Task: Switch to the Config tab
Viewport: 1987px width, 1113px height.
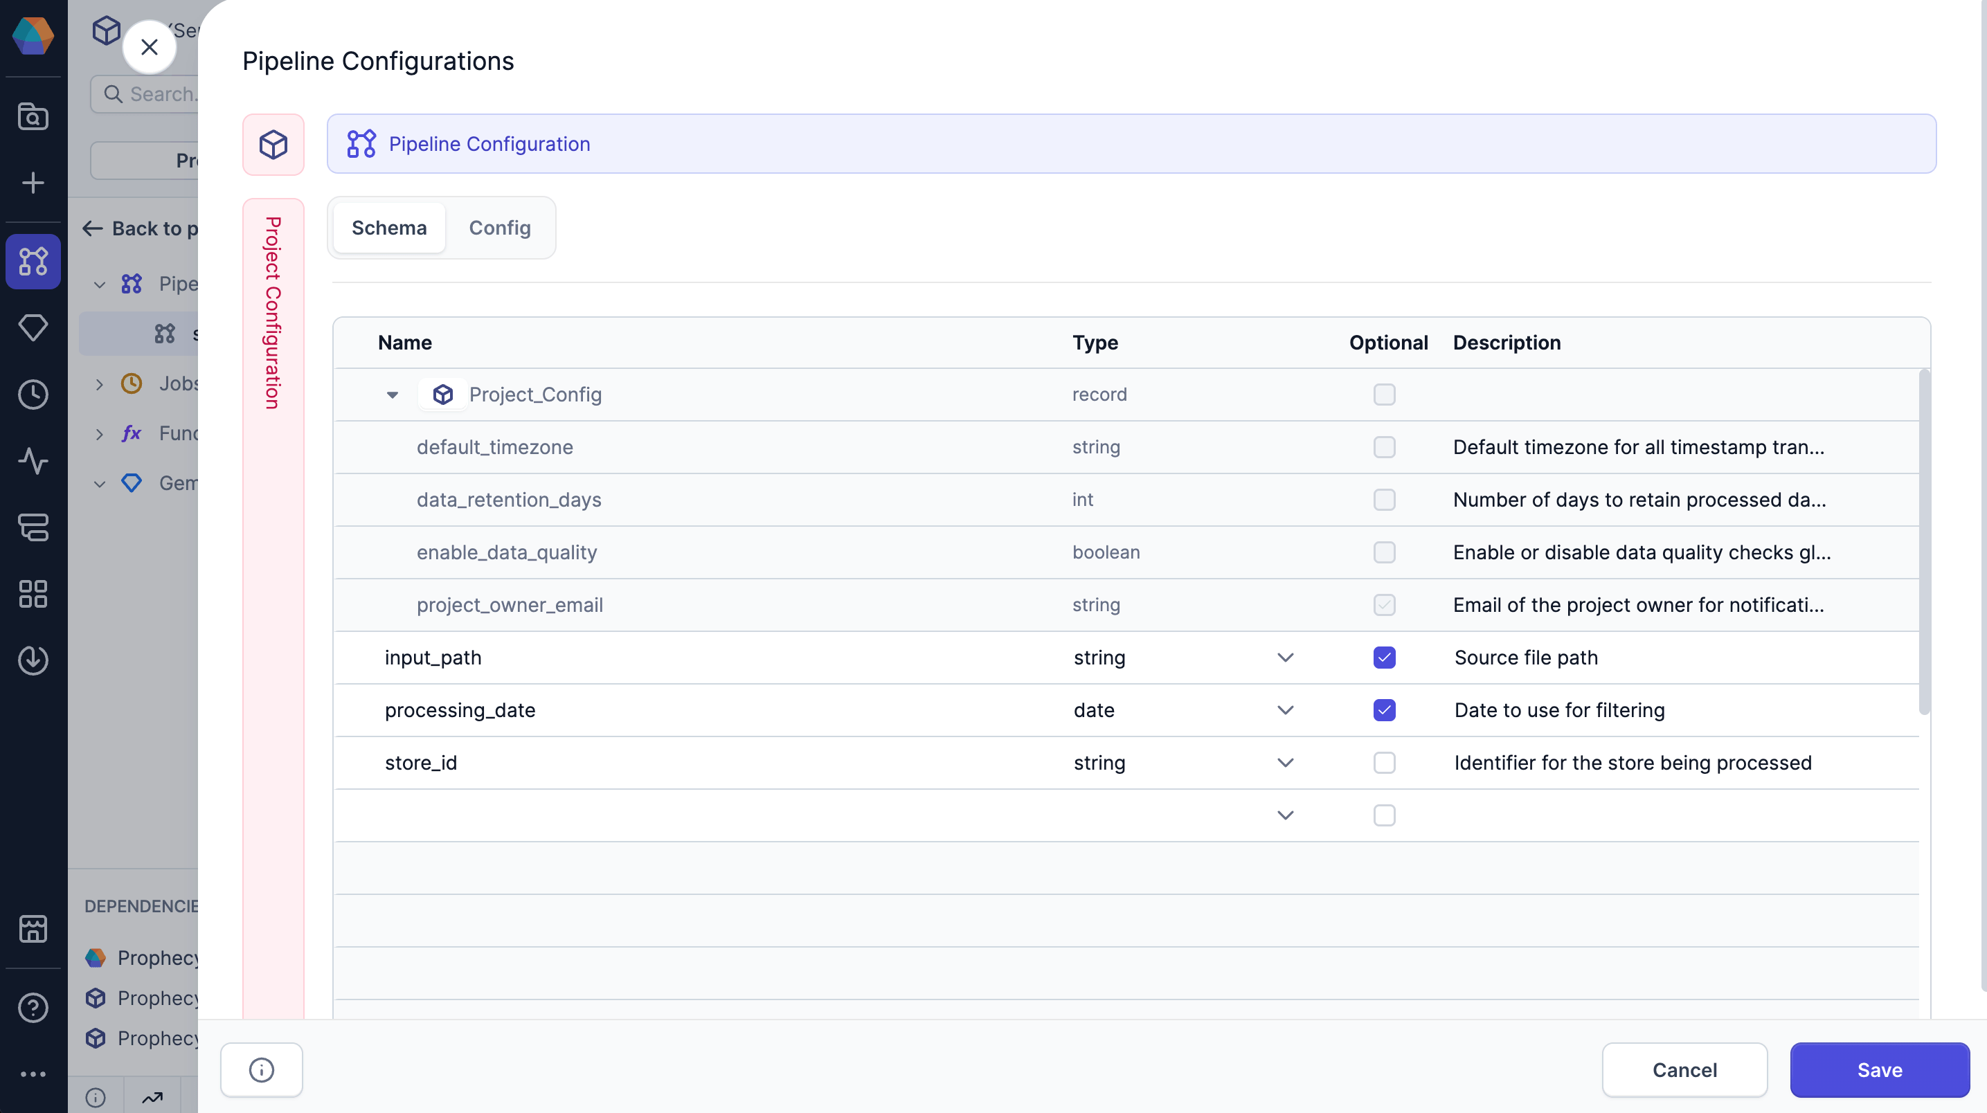Action: click(499, 228)
